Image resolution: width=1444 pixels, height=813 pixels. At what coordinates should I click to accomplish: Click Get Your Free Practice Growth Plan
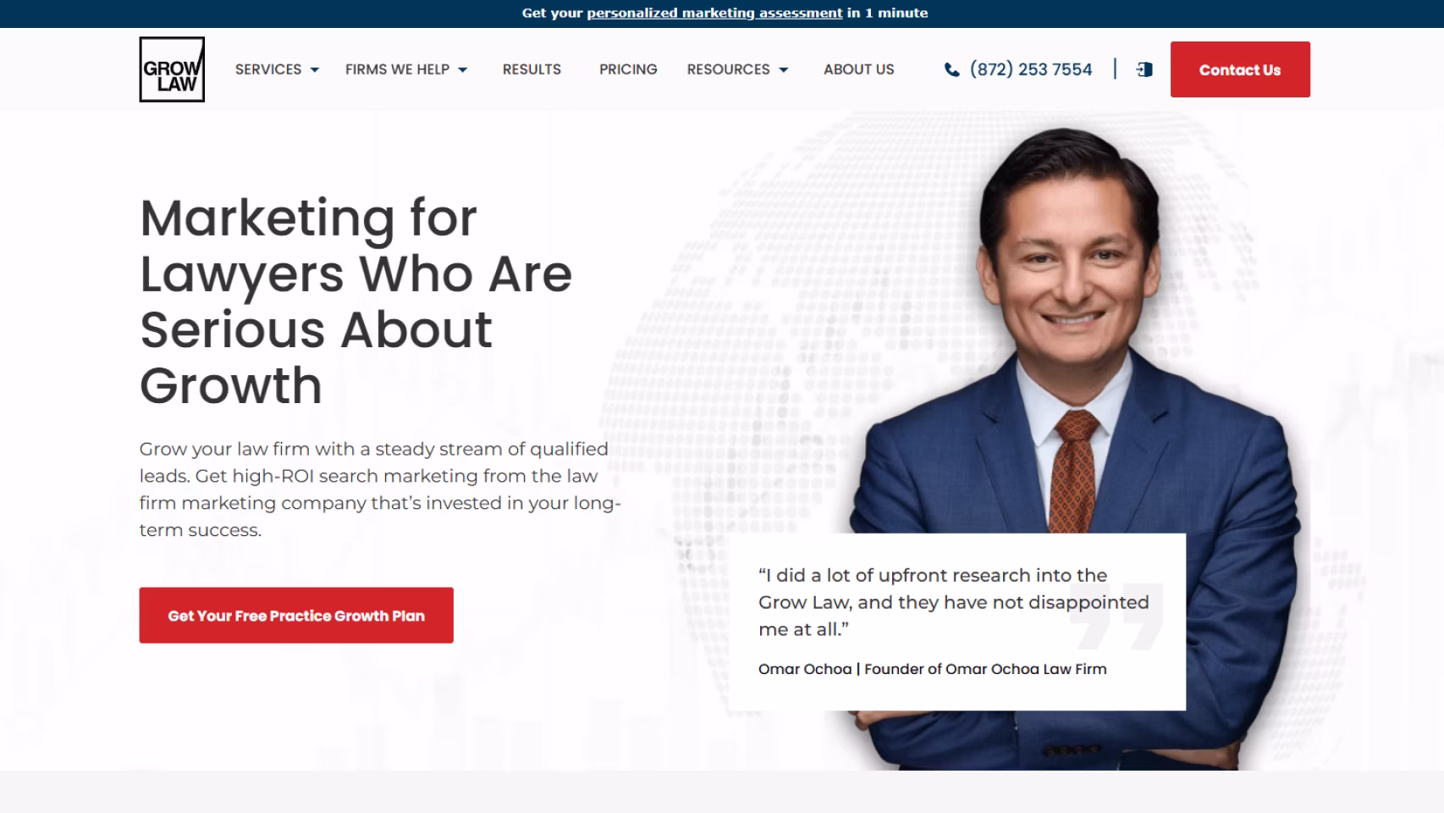[296, 616]
